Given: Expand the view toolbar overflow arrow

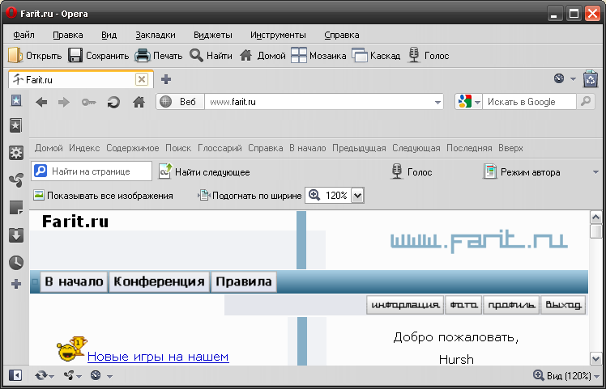Looking at the screenshot, I should 595,172.
